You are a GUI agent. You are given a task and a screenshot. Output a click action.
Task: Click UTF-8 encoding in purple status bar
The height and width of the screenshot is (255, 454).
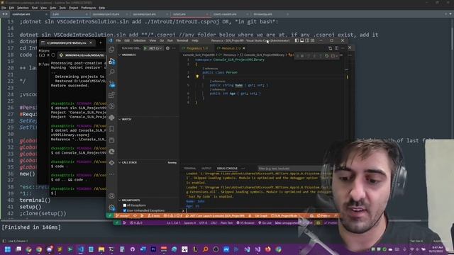pos(204,223)
